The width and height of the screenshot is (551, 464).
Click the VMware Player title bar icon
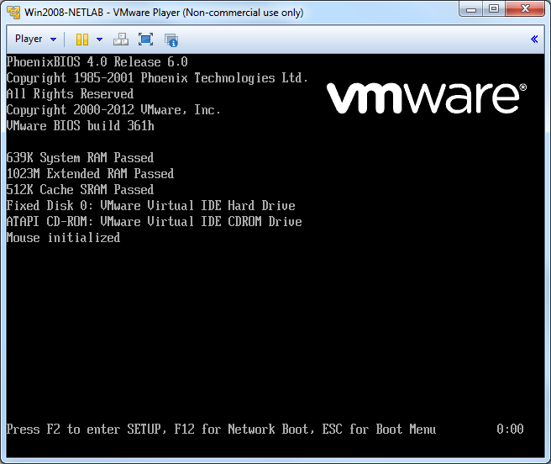[x=13, y=13]
